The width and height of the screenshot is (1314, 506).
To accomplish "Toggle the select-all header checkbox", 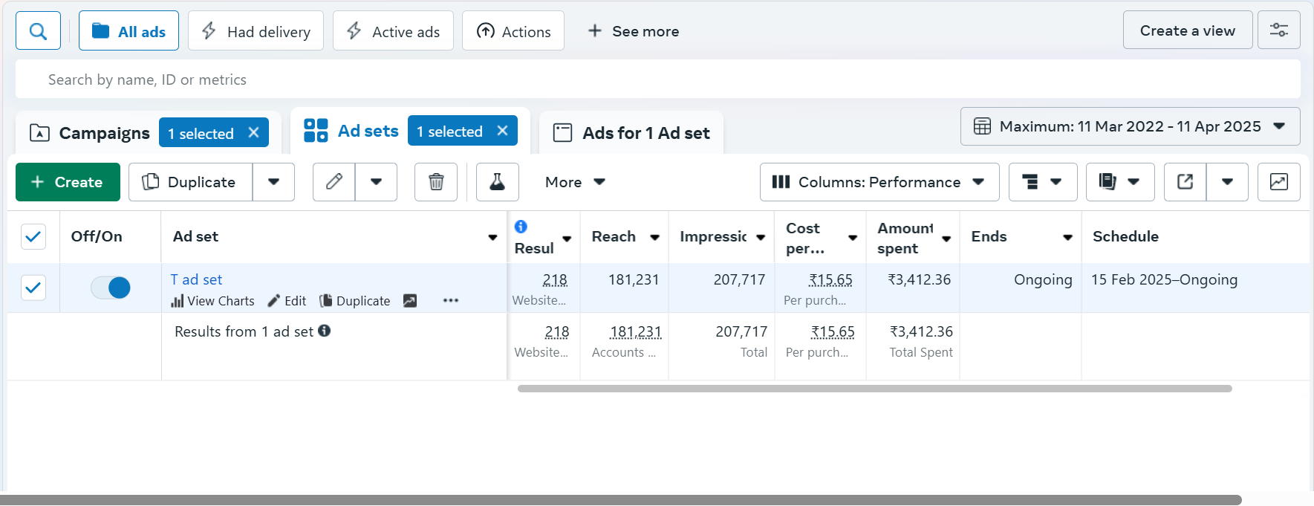I will click(33, 237).
